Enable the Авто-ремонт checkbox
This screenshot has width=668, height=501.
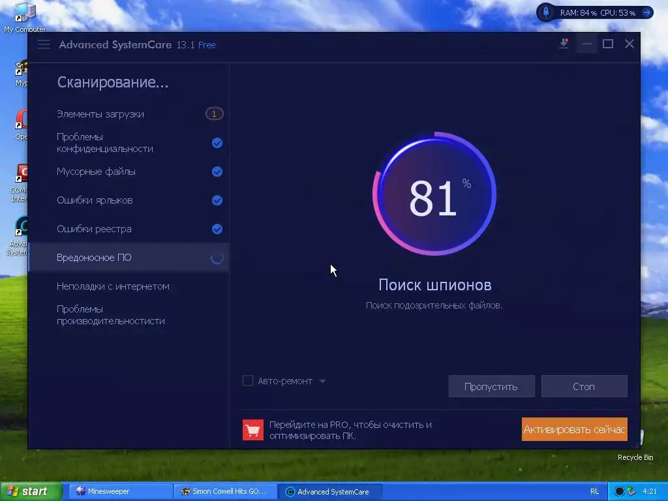tap(247, 380)
